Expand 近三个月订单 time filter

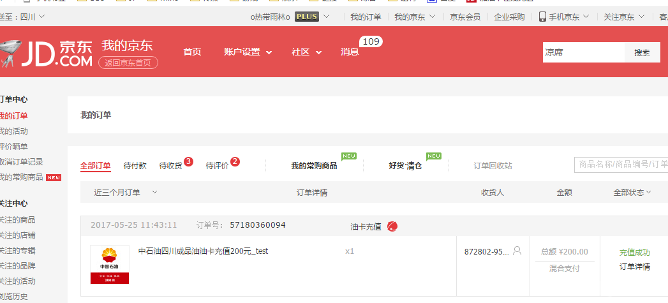[x=126, y=192]
